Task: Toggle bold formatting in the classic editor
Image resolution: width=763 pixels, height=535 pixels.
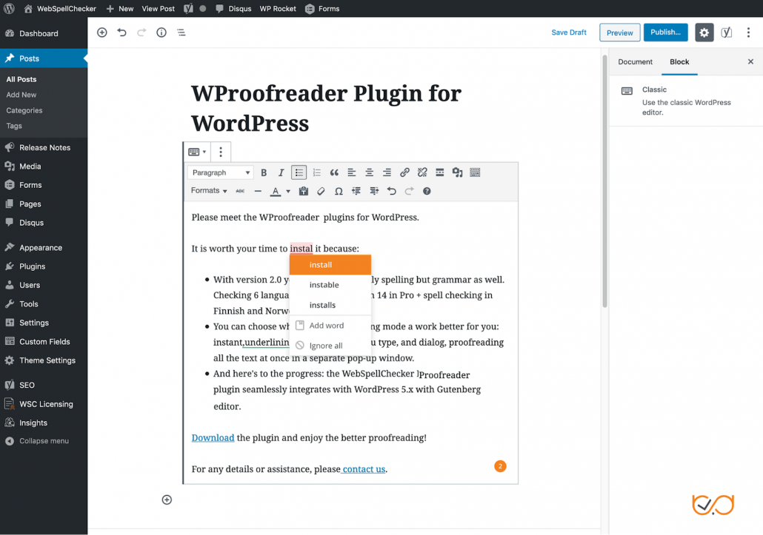Action: tap(264, 172)
